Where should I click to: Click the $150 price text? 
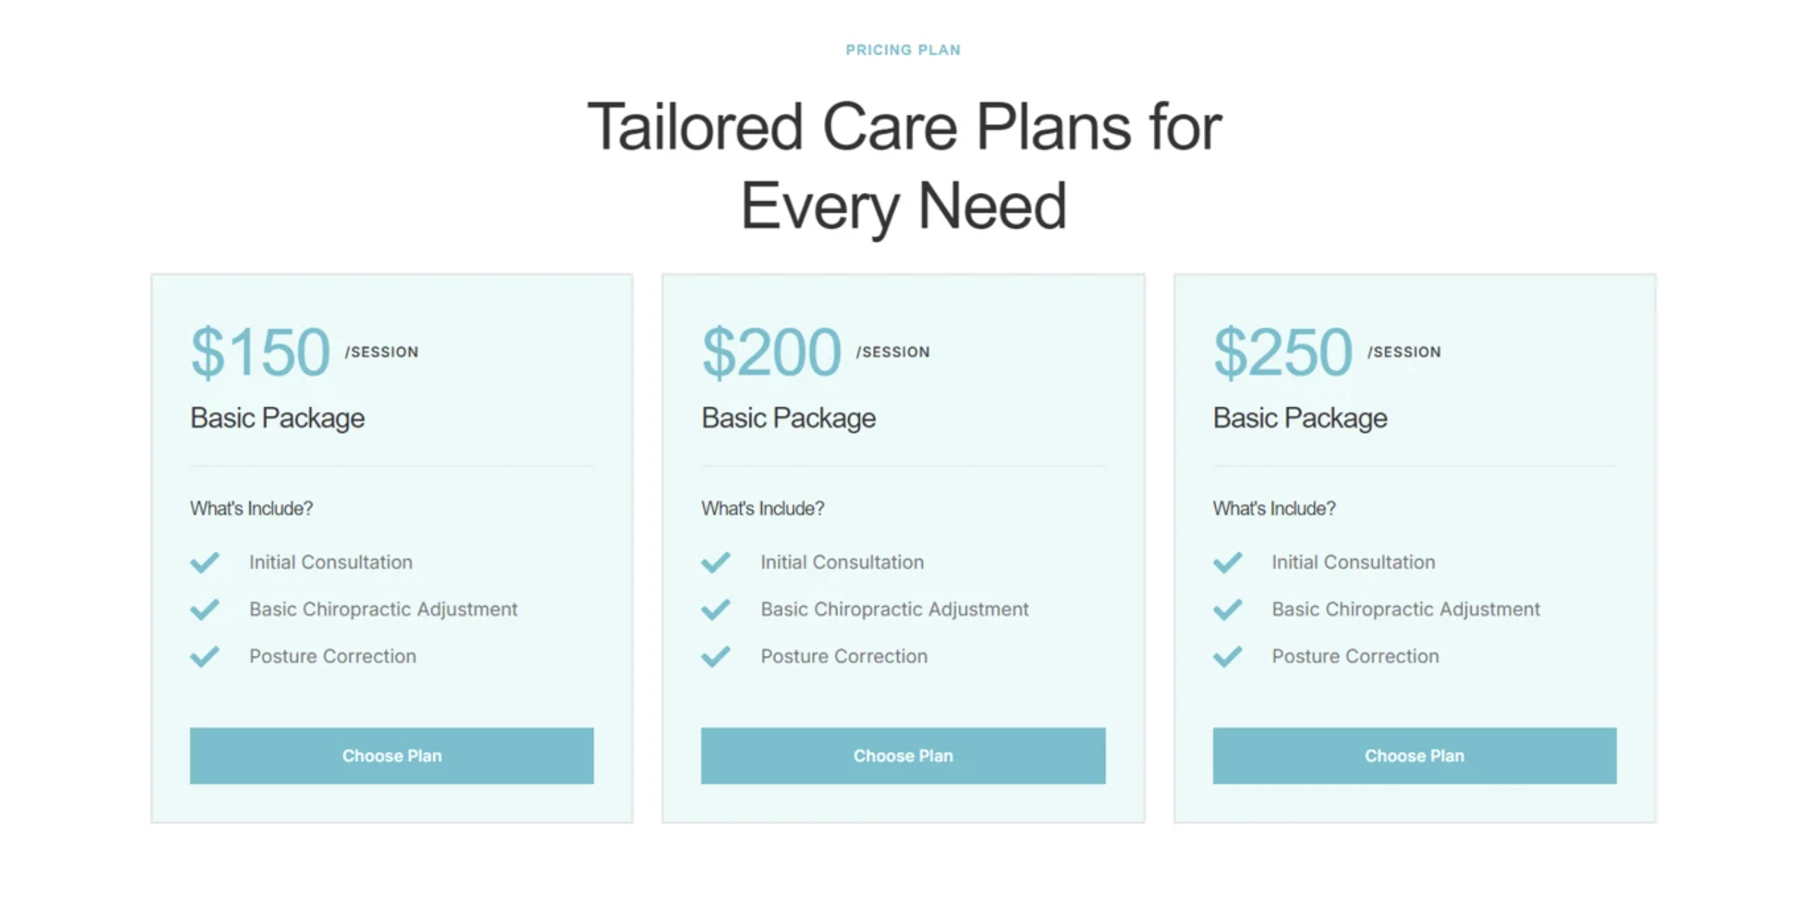tap(260, 352)
